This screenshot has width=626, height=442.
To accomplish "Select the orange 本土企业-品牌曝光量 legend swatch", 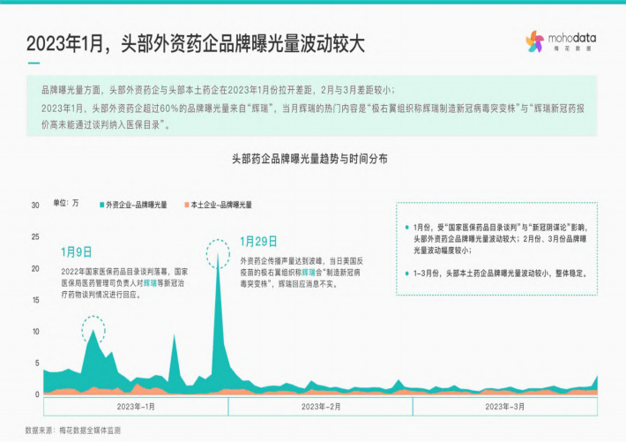I will tap(186, 205).
